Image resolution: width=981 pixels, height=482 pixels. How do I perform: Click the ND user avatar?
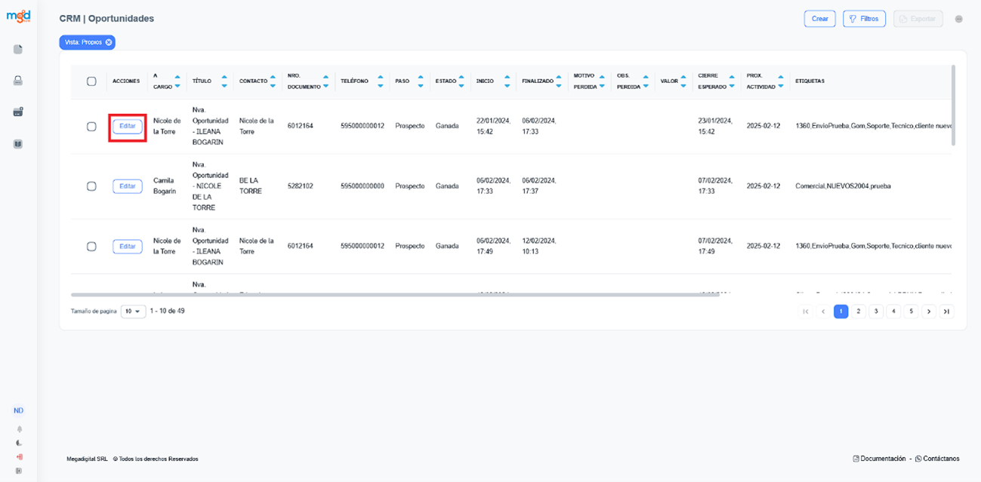(x=18, y=410)
